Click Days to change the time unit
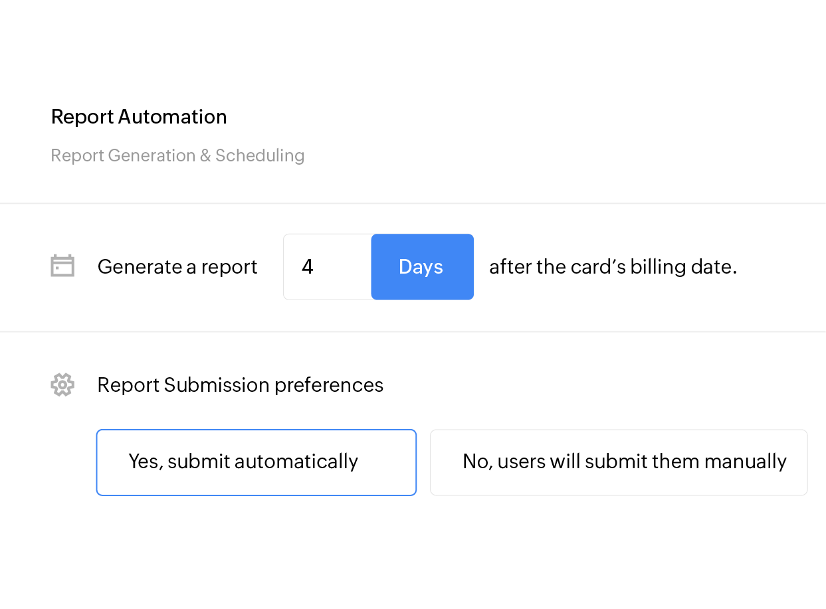This screenshot has width=826, height=609. (421, 266)
